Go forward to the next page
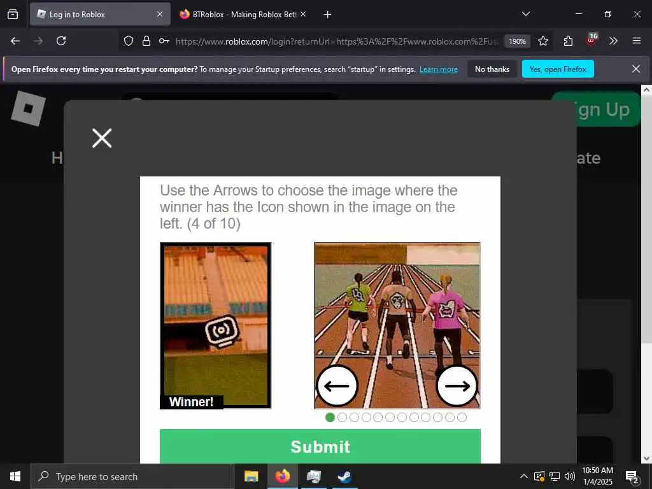The height and width of the screenshot is (489, 652). (38, 41)
